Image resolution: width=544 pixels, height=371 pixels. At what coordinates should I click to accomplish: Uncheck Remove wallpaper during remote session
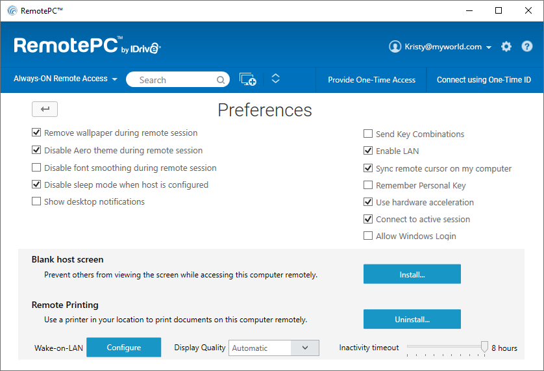tap(36, 133)
